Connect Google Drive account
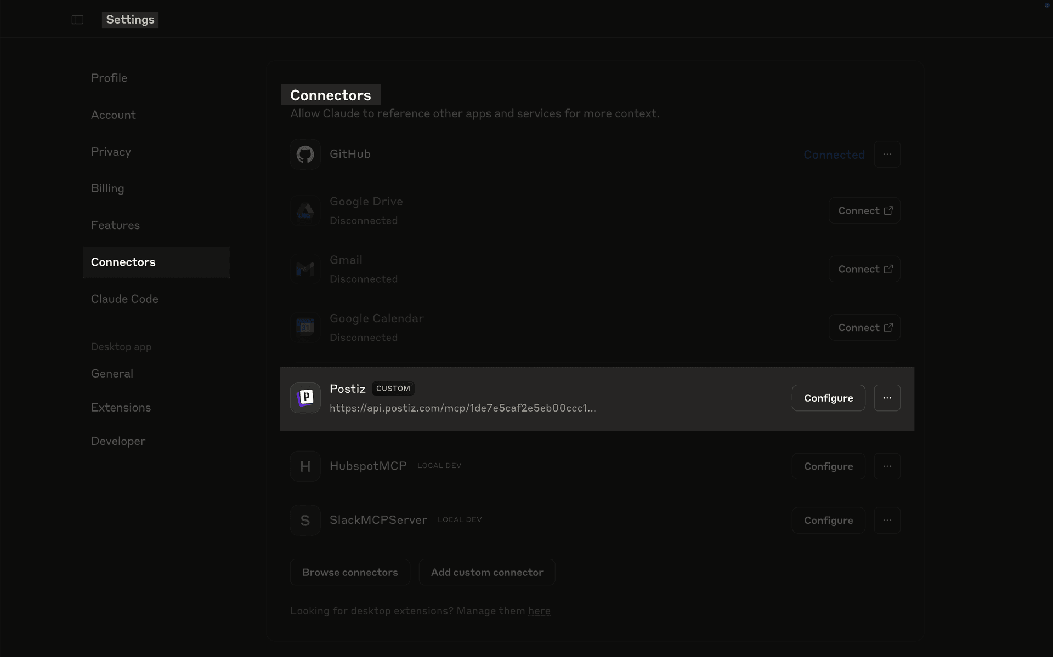Image resolution: width=1053 pixels, height=657 pixels. point(864,211)
